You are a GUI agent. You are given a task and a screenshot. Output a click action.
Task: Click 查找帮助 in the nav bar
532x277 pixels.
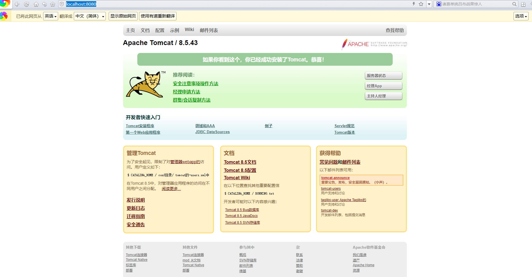point(395,30)
